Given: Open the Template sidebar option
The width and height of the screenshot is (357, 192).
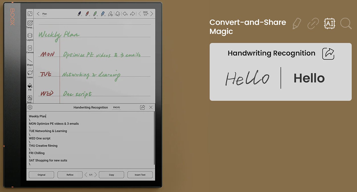Looking at the screenshot, I should (x=30, y=24).
